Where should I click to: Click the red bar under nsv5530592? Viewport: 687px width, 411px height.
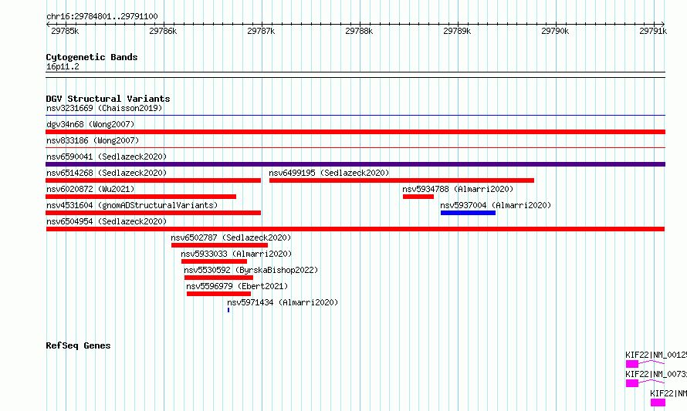point(218,278)
